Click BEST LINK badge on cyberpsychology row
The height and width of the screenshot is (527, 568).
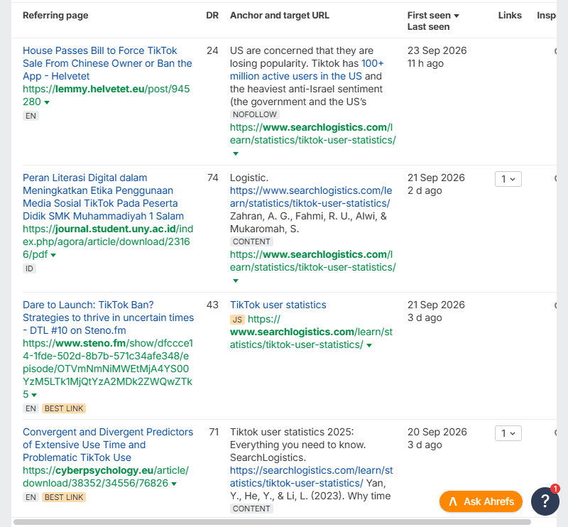click(64, 497)
